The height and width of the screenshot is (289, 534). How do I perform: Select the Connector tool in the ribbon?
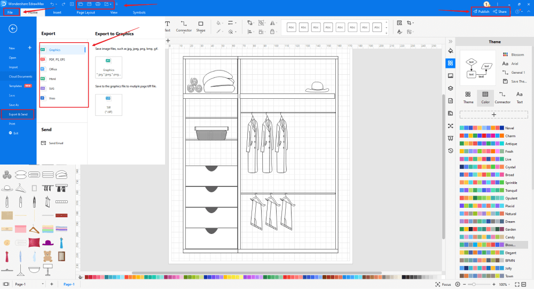[x=184, y=27]
